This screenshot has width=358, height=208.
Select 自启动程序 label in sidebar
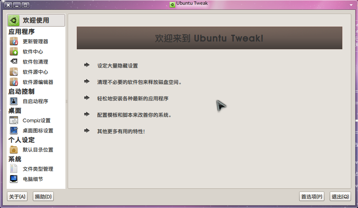click(x=35, y=101)
